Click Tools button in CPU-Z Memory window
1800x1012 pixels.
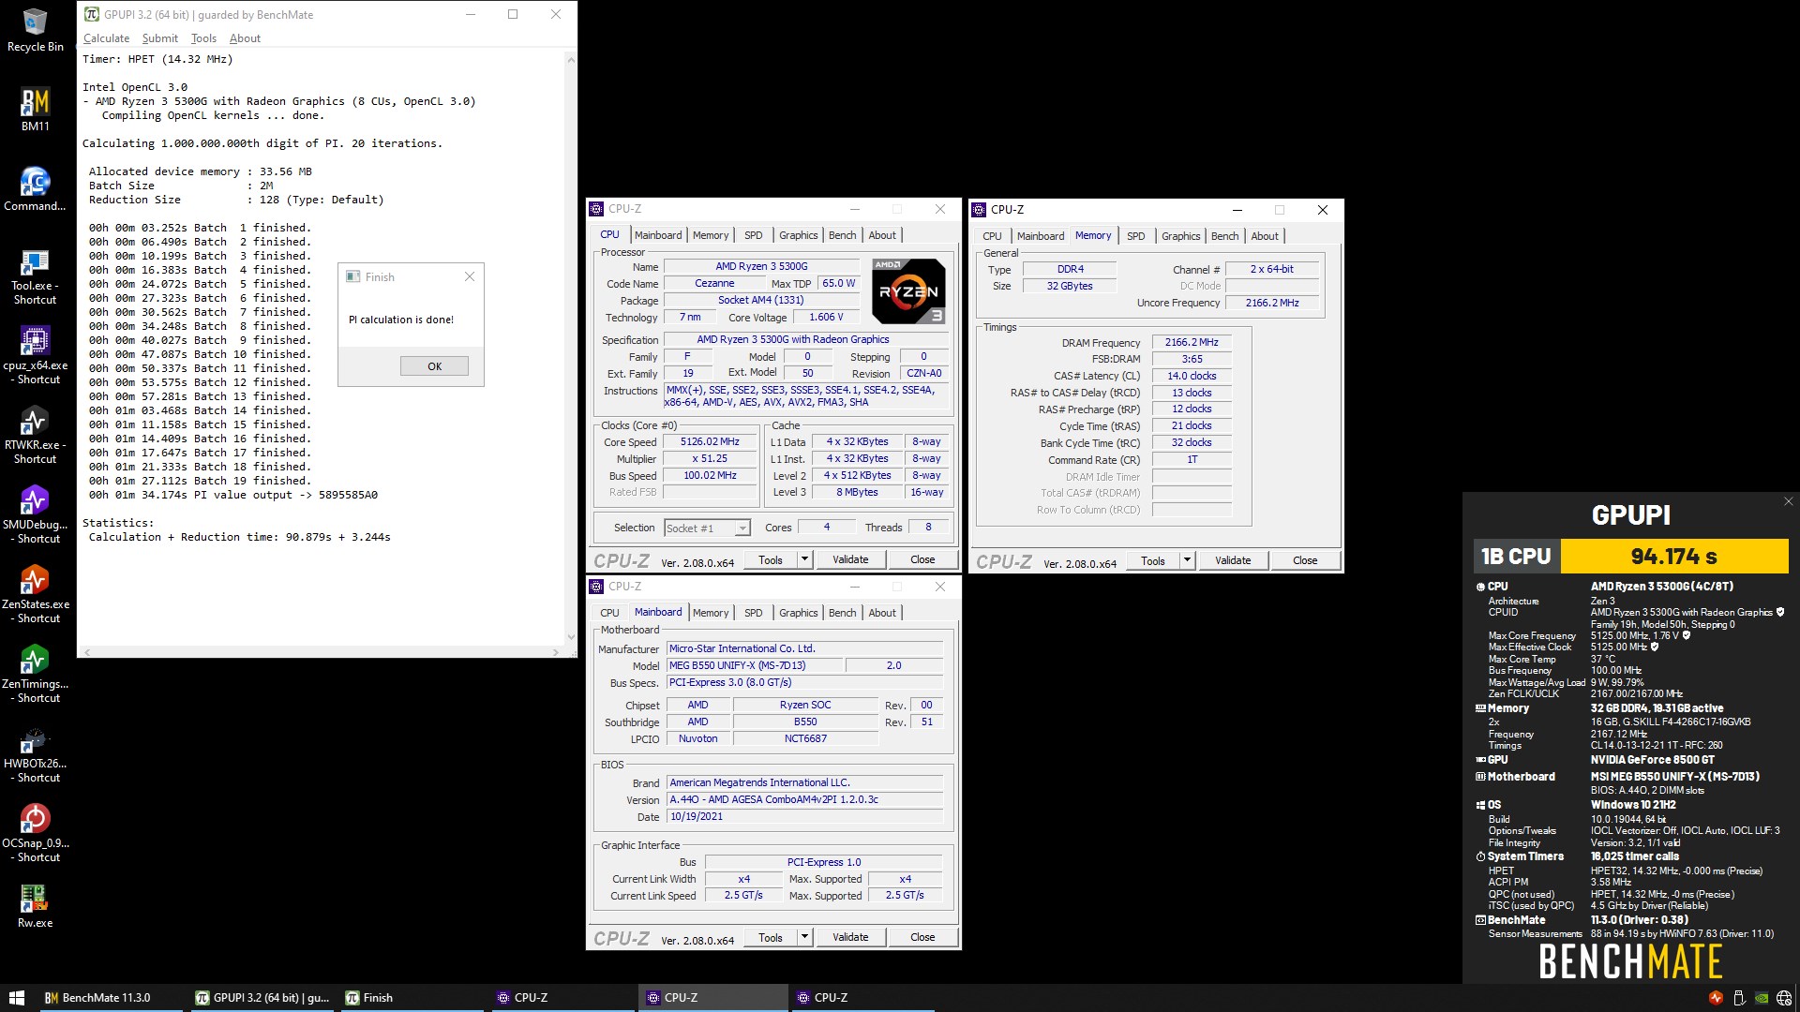click(1153, 560)
